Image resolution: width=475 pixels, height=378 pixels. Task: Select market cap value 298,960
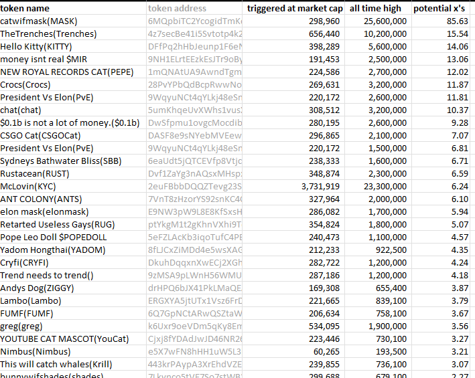pos(293,21)
